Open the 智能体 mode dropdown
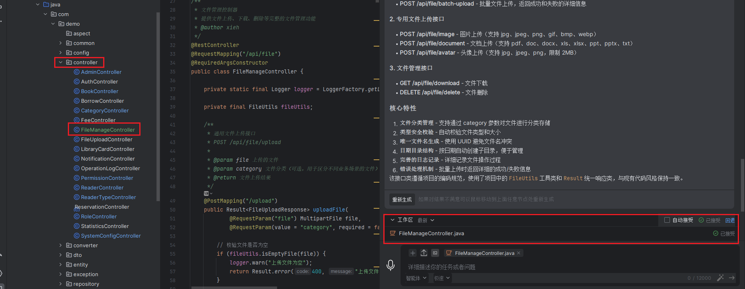 416,278
